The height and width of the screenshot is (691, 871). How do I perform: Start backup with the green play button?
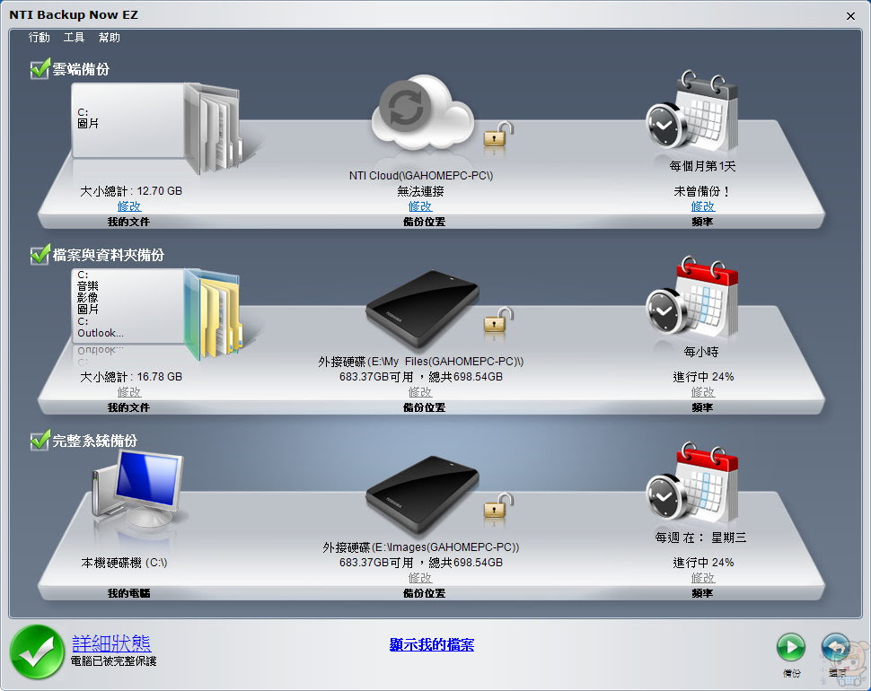[791, 647]
